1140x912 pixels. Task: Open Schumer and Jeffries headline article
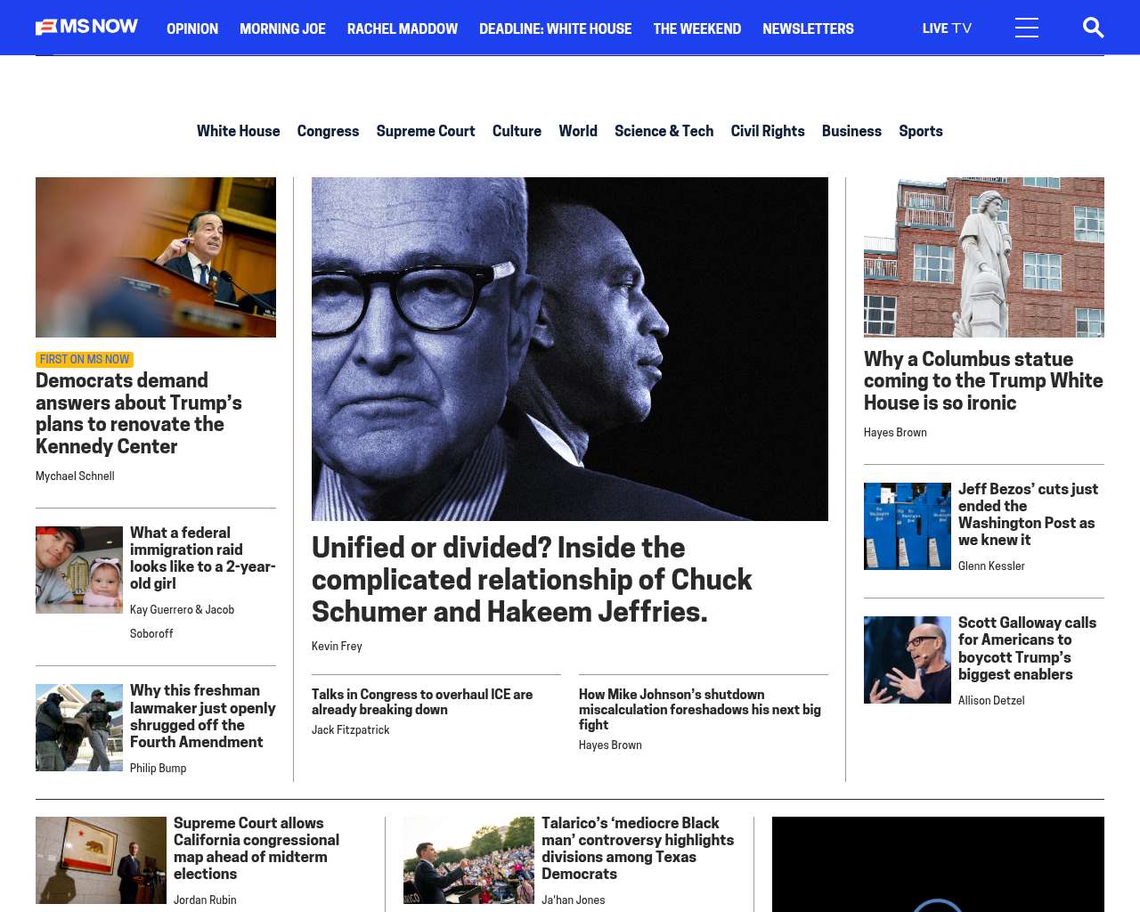[532, 579]
